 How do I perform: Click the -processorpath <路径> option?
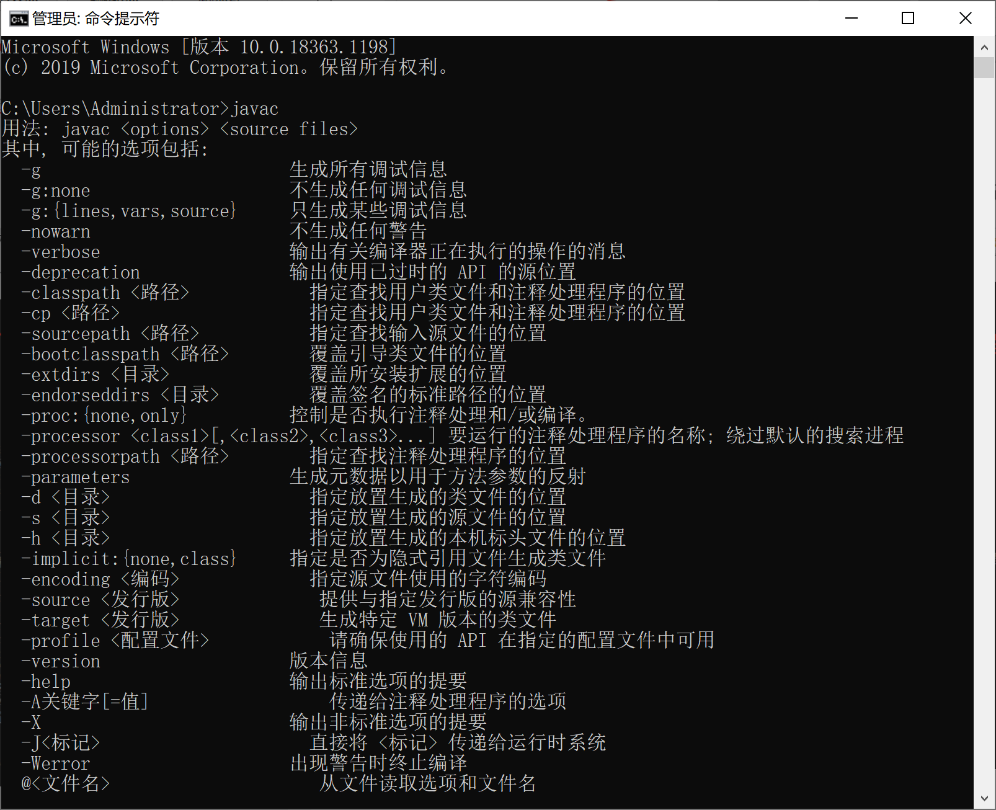(x=125, y=456)
